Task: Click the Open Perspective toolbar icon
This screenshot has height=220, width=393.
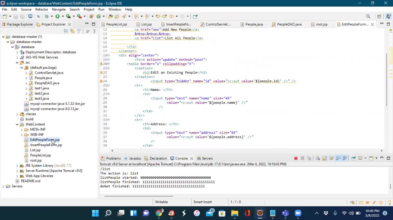Action: pyautogui.click(x=379, y=16)
